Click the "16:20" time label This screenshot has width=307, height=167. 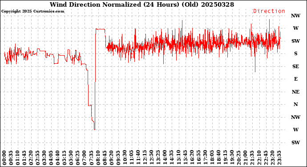(192, 158)
